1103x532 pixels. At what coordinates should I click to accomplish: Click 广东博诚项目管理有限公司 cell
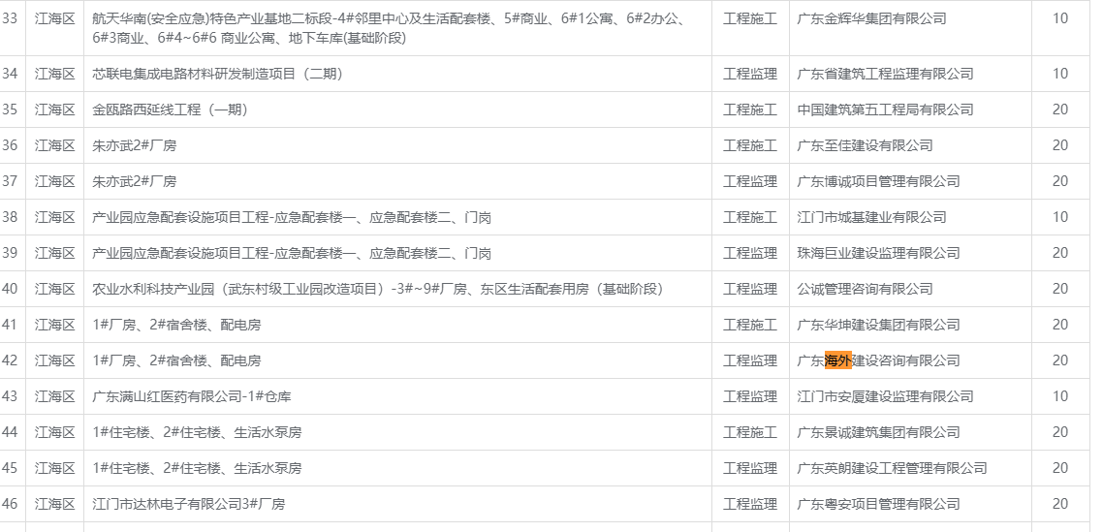(x=877, y=181)
